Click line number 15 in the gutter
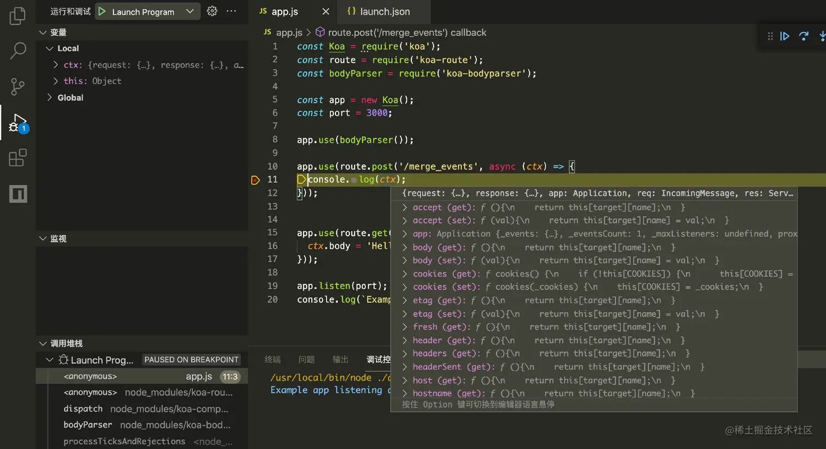The image size is (826, 449). (x=272, y=232)
